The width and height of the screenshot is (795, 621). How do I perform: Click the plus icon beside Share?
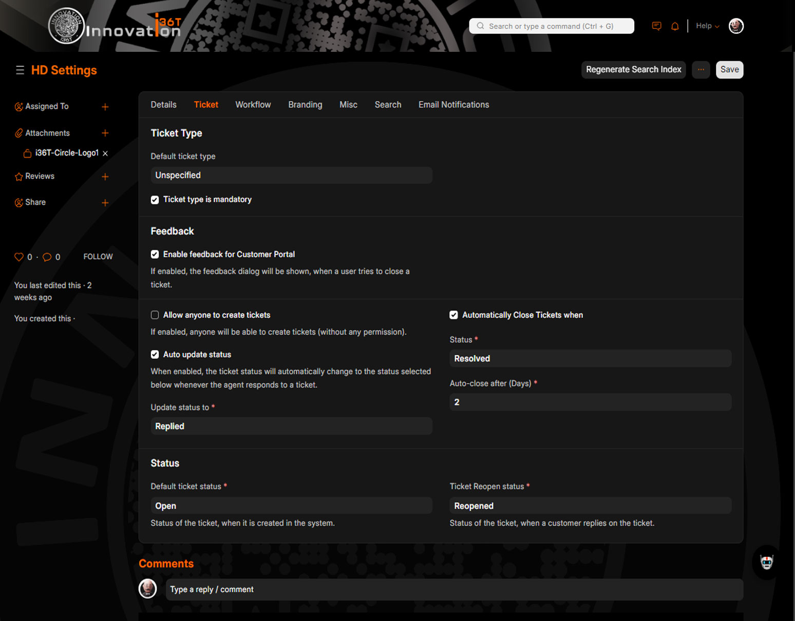[105, 203]
